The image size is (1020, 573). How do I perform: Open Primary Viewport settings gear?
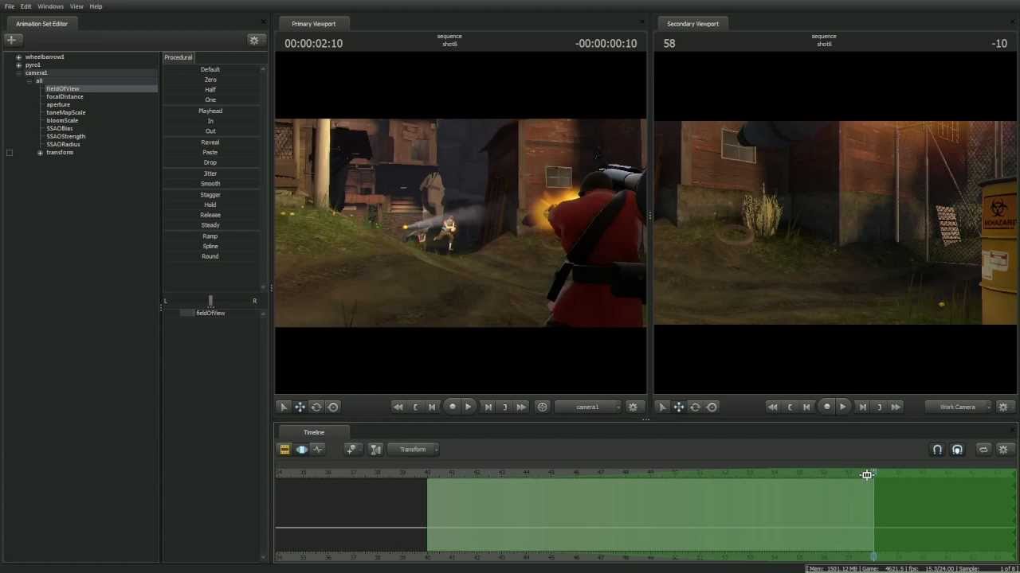click(633, 407)
